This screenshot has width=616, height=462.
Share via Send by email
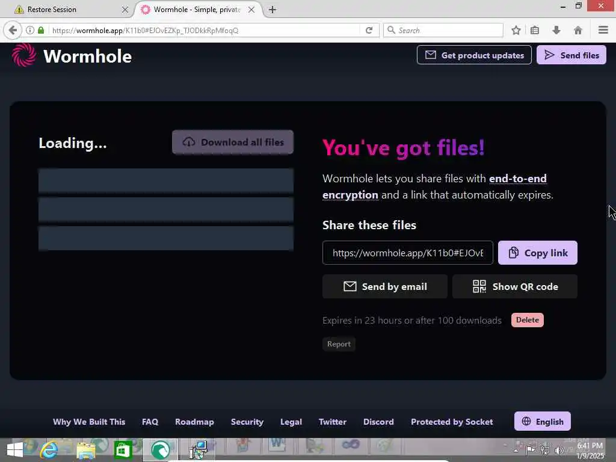(x=384, y=286)
